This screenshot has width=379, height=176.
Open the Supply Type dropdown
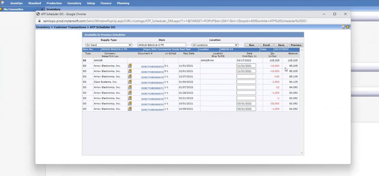(109, 45)
